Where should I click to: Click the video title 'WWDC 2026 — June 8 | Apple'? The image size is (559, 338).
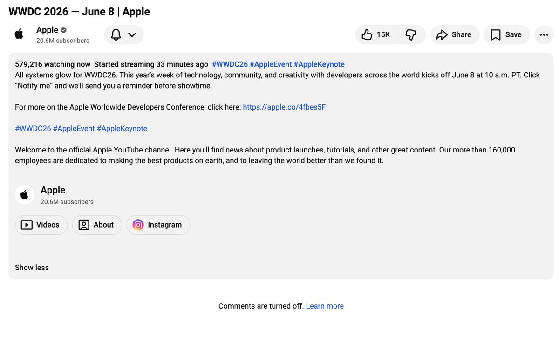79,12
